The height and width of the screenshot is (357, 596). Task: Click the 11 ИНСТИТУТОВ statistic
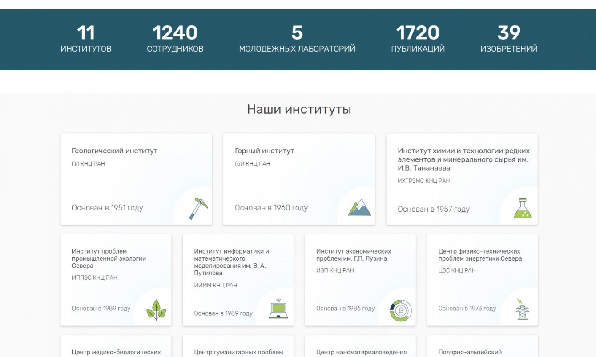[x=86, y=39]
